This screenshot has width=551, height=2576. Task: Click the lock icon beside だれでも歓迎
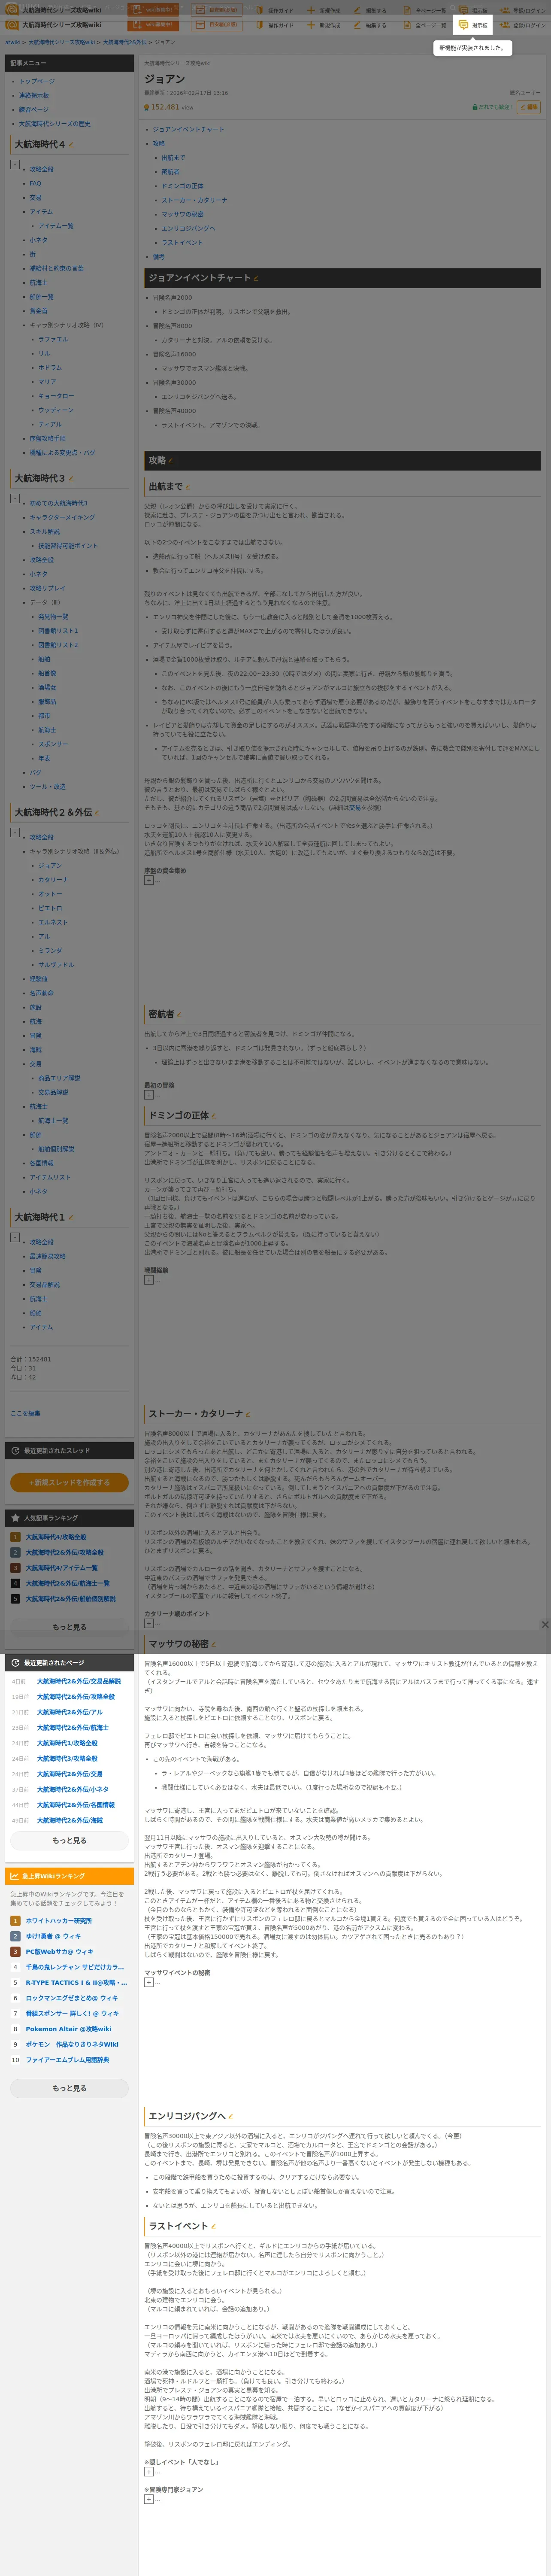474,107
